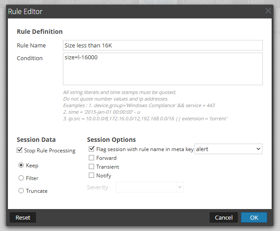The image size is (280, 231).
Task: Uncheck Stop Rule Processing
Action: [20, 151]
